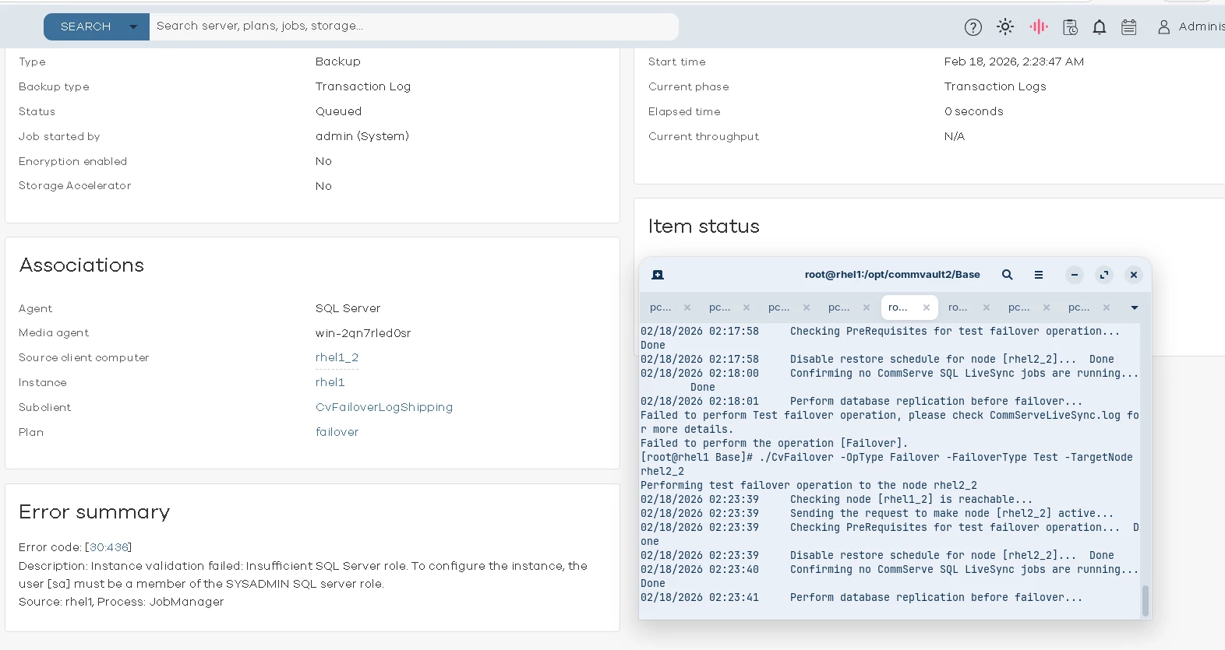The width and height of the screenshot is (1225, 650).
Task: Click error code link 30:436
Action: tap(108, 547)
